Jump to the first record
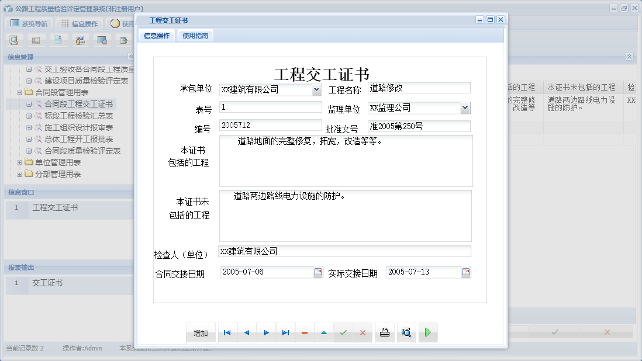Image resolution: width=642 pixels, height=361 pixels. click(227, 332)
